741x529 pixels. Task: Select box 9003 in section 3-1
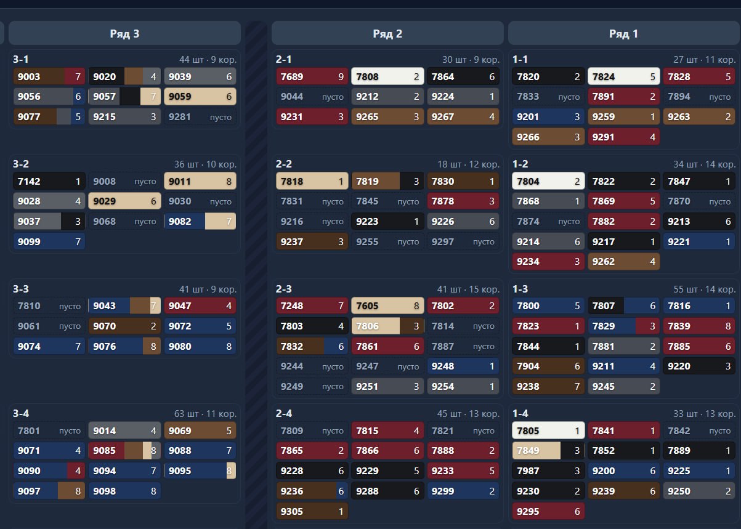tap(49, 76)
